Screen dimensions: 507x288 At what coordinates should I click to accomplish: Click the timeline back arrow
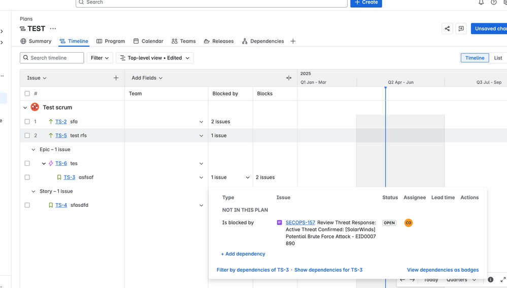[x=402, y=279]
